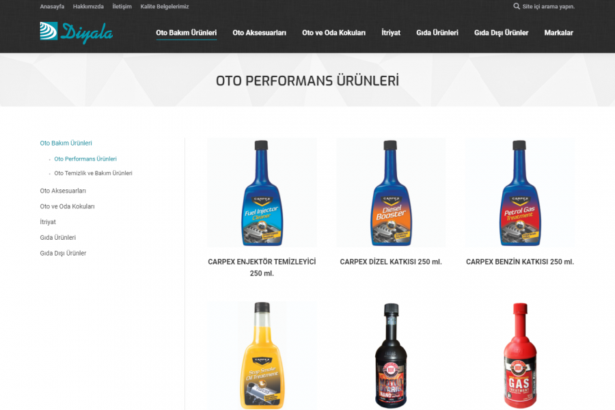The width and height of the screenshot is (615, 410).
Task: Click the search magnifier icon
Action: (517, 6)
